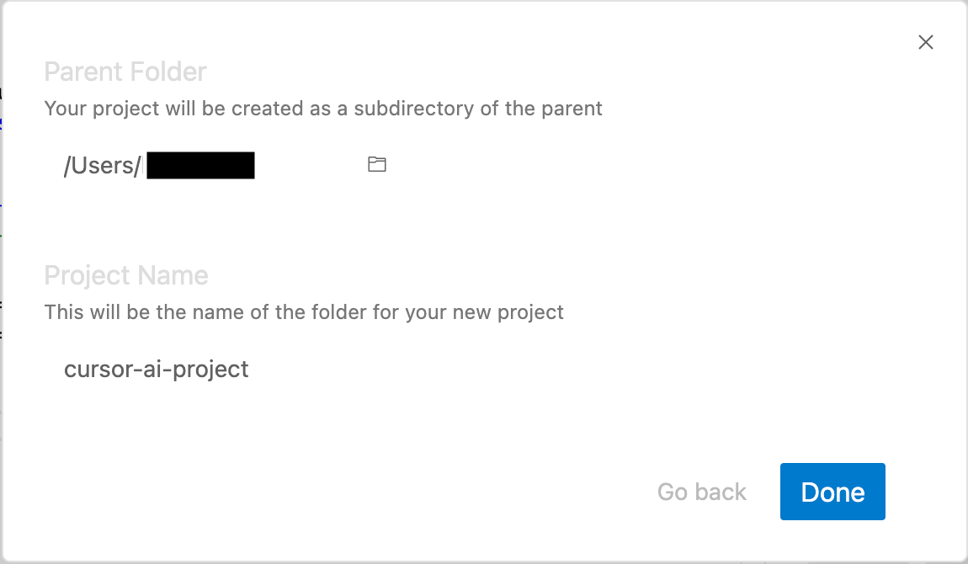Click the folder browse icon
Viewport: 968px width, 564px height.
click(377, 165)
